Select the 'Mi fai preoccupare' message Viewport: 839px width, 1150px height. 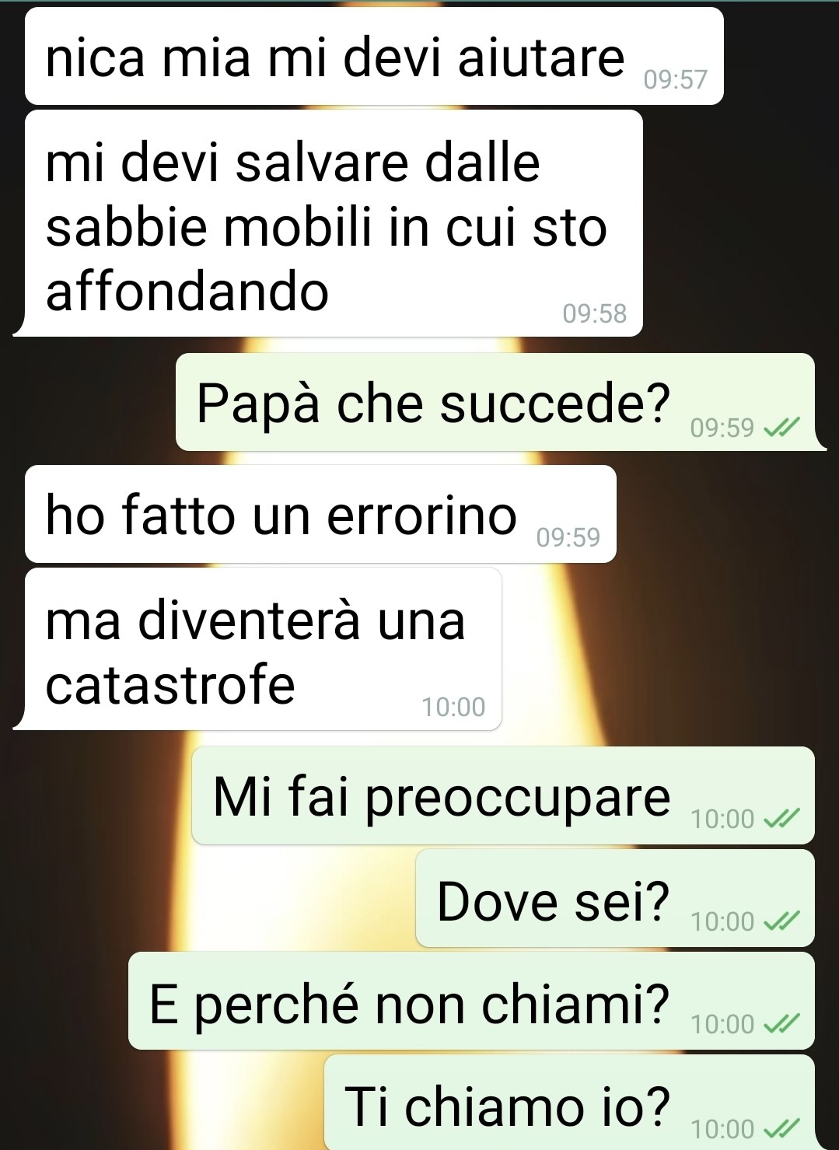[x=503, y=795]
